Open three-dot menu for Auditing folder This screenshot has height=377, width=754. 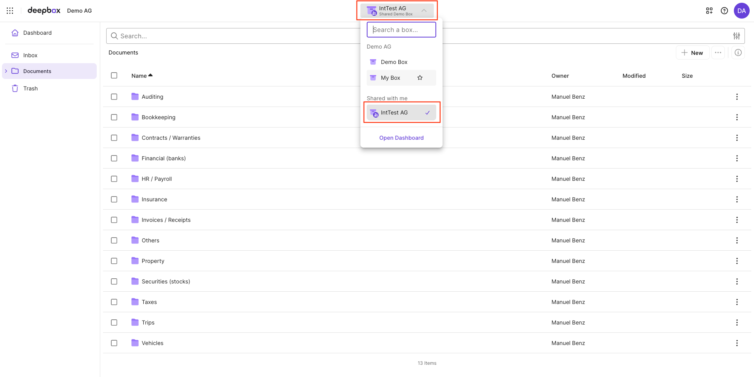(737, 97)
